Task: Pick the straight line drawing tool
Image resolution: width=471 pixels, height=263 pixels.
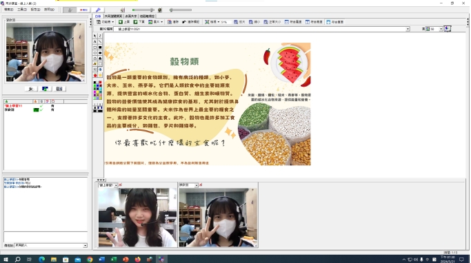Action: 100,41
